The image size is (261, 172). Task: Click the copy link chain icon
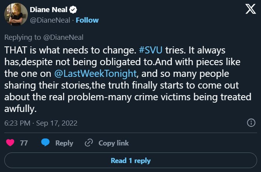89,143
